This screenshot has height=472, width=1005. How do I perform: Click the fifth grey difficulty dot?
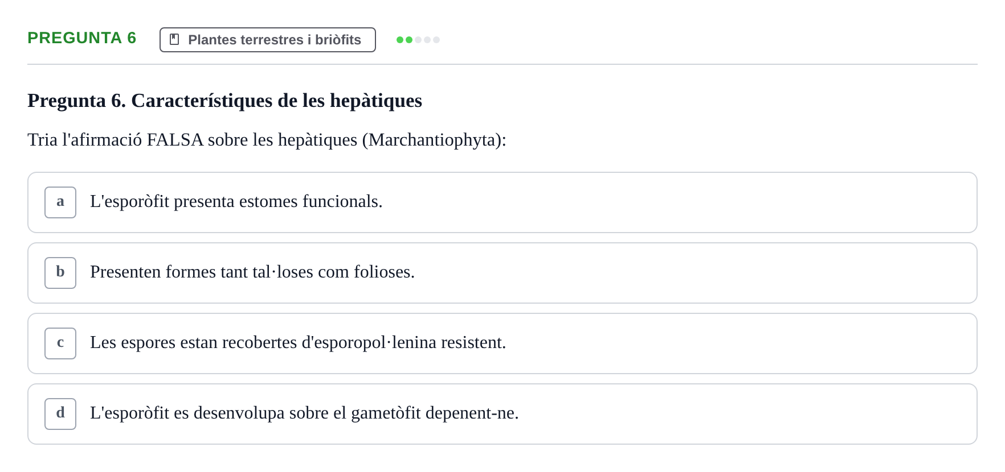tap(436, 40)
